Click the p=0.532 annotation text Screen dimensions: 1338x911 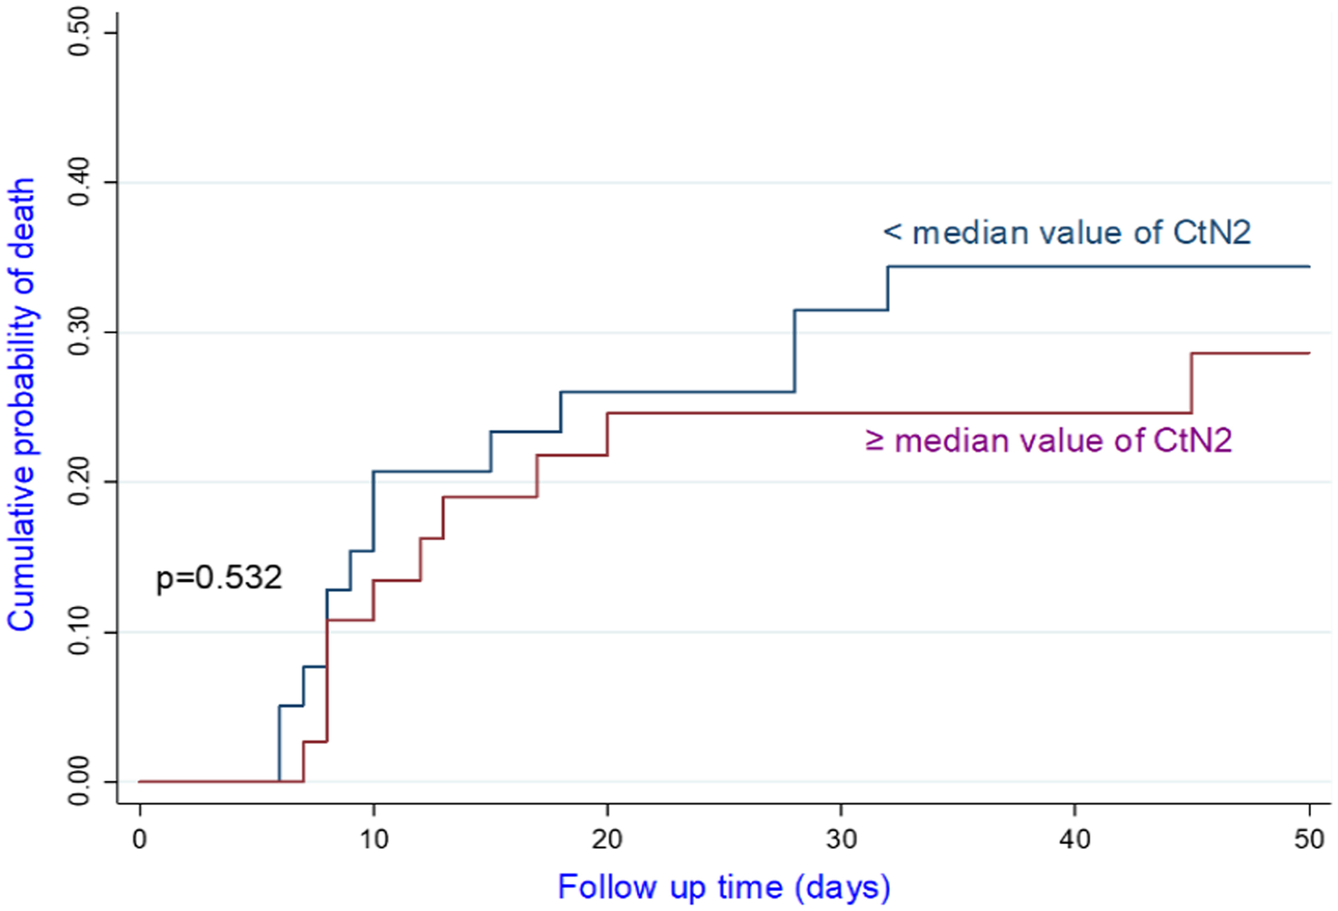(219, 578)
